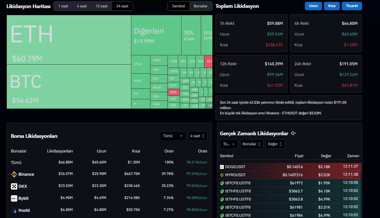Open the 4 saat timeframe selector

(x=197, y=136)
